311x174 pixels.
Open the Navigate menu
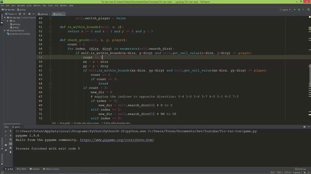pos(21,5)
